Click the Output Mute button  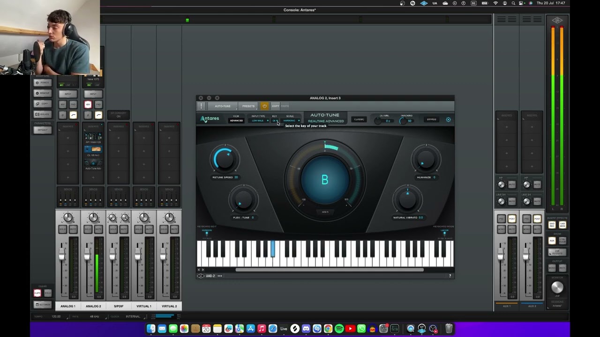[562, 268]
